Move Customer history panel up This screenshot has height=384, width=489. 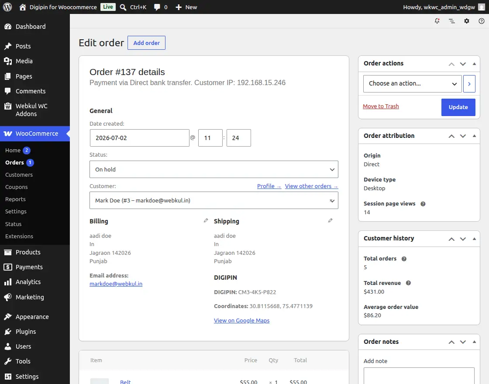click(x=451, y=239)
